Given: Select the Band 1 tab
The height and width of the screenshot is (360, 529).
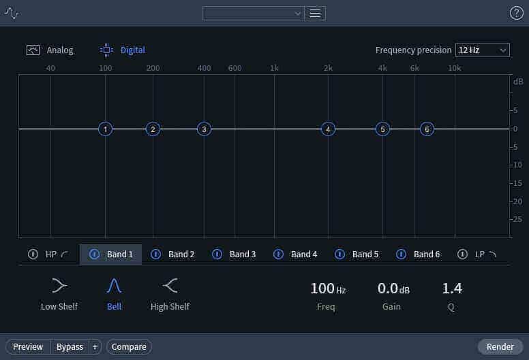Looking at the screenshot, I should (110, 255).
